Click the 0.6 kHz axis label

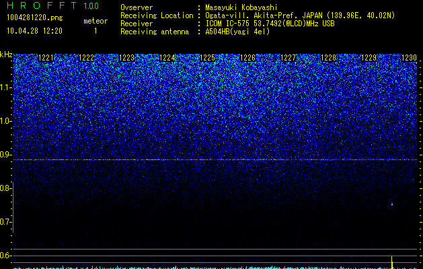tap(5, 256)
